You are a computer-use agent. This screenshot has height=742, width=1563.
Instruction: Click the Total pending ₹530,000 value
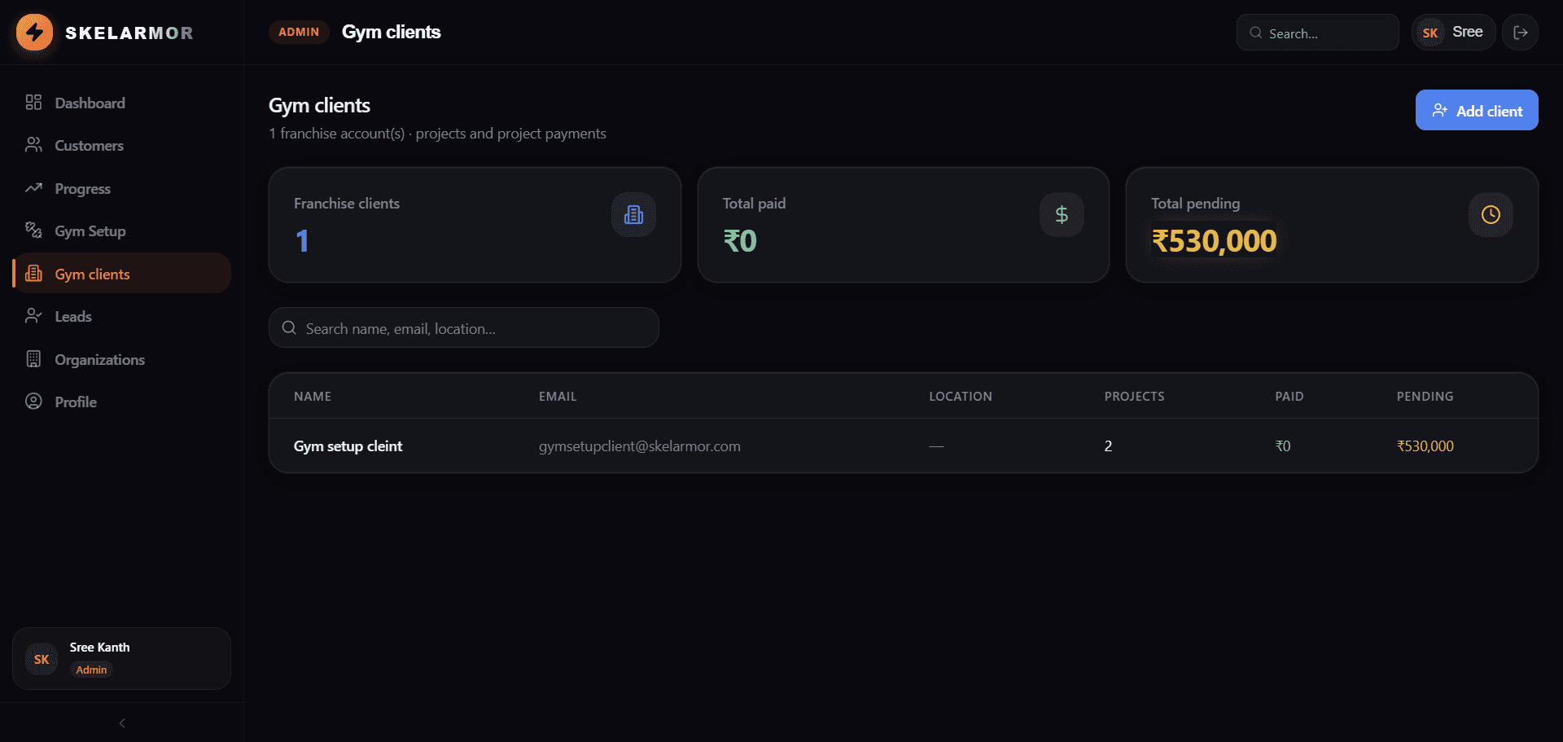tap(1214, 241)
